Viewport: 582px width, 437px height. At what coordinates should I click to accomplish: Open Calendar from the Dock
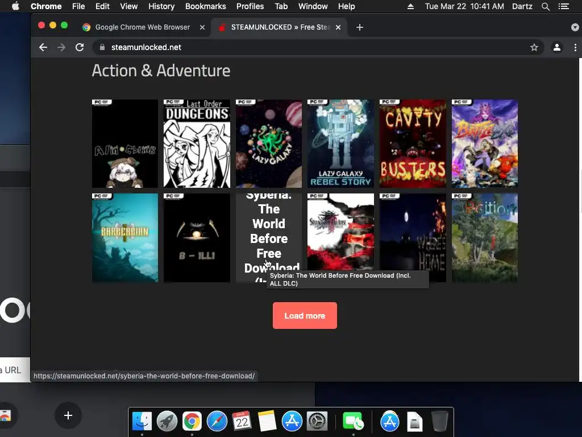[242, 422]
